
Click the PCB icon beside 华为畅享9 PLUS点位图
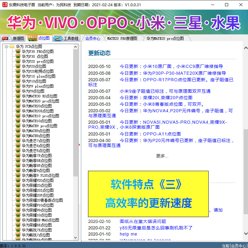(18, 175)
